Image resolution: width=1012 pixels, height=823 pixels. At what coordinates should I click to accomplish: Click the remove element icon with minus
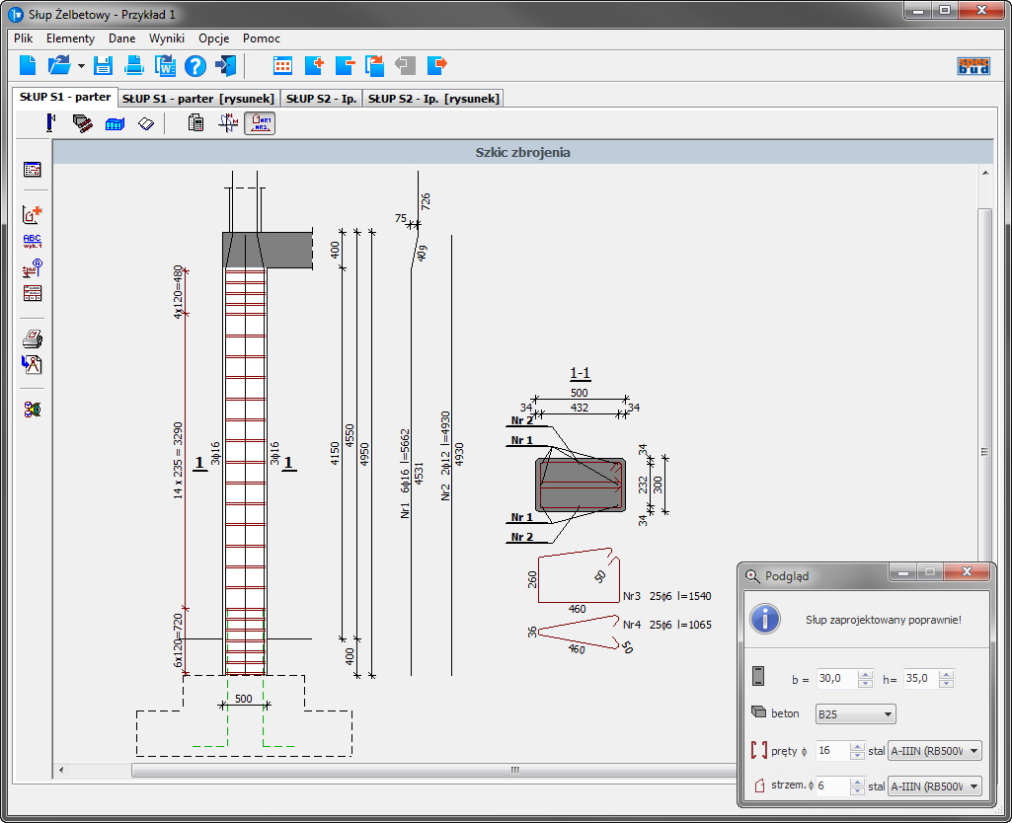[x=345, y=66]
